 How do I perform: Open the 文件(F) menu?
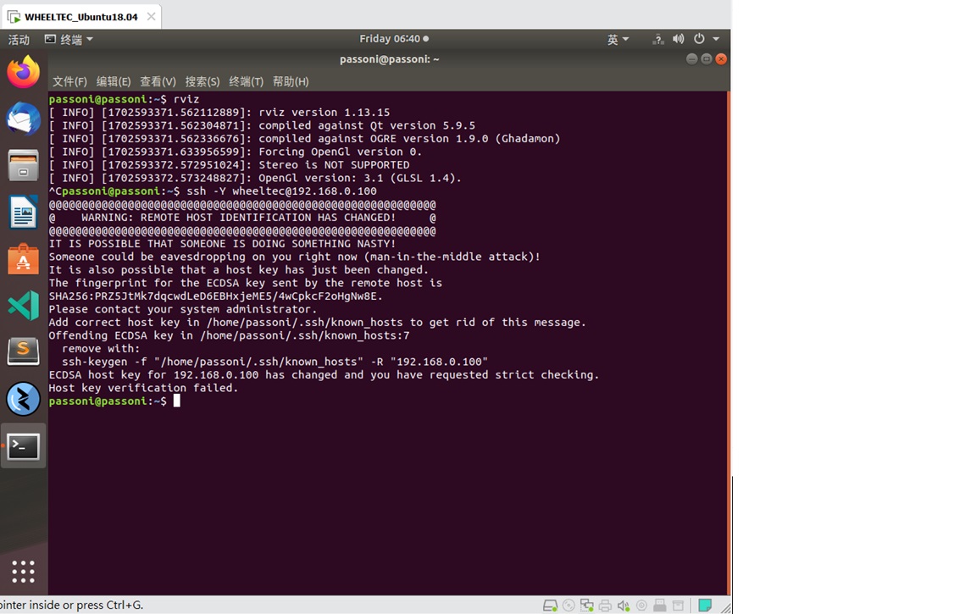pos(69,81)
